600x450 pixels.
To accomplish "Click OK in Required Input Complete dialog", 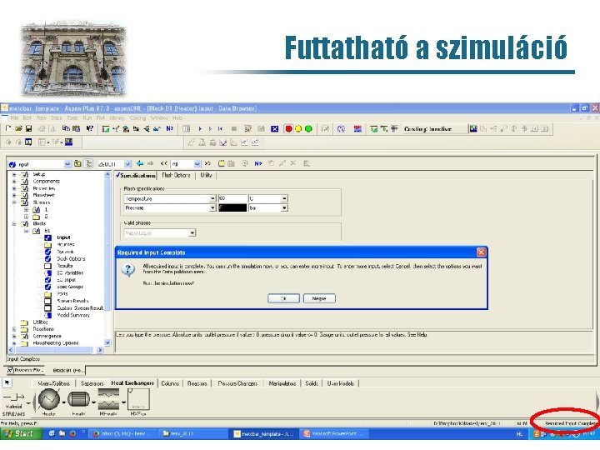I will [x=283, y=298].
